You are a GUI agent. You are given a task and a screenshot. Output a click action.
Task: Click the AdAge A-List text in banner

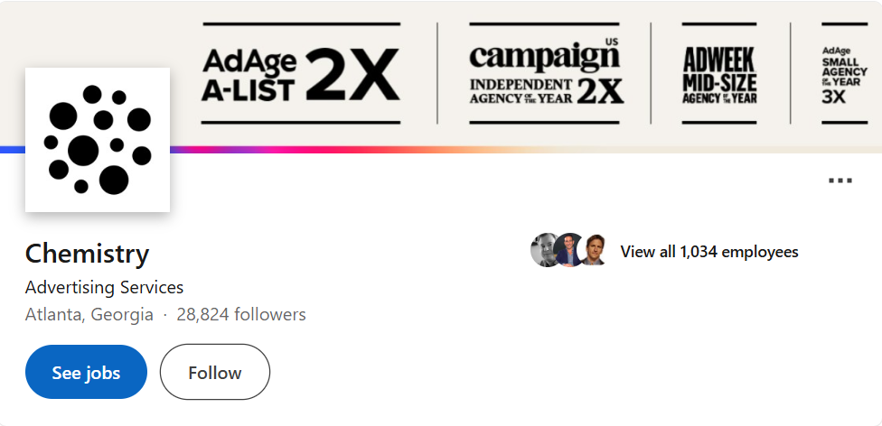[249, 73]
